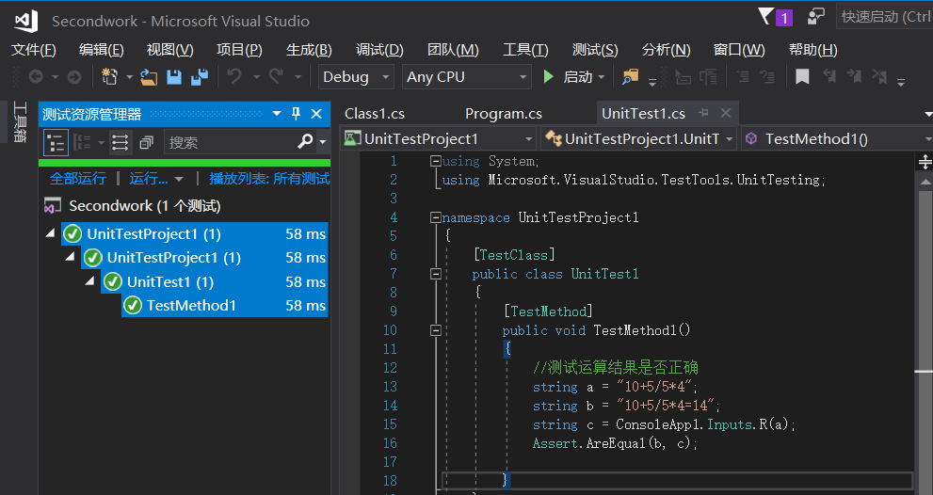Collapse the top UnitTestProject1 tree node
Image resolution: width=933 pixels, height=495 pixels.
[51, 233]
